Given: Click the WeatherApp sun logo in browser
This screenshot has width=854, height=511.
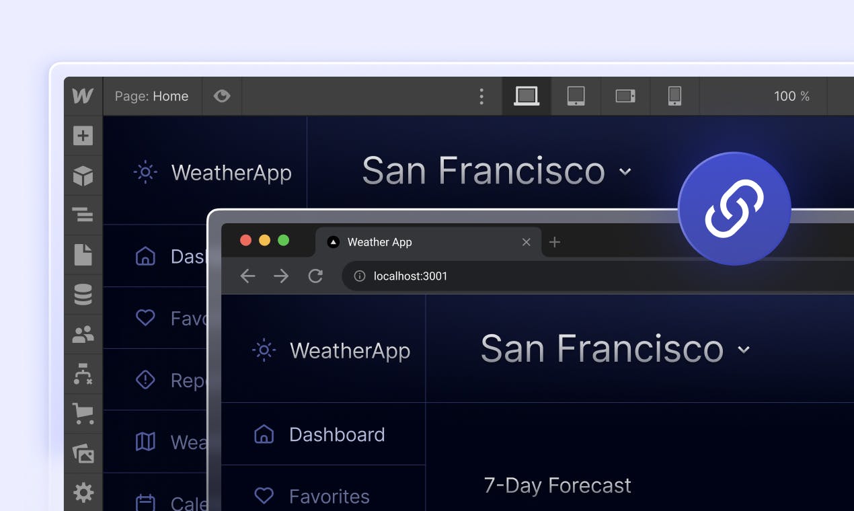Looking at the screenshot, I should click(264, 350).
